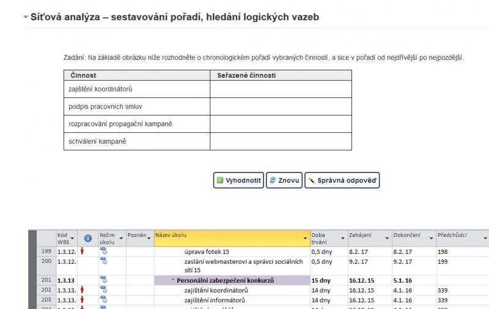Click the Znovu reset button
The height and width of the screenshot is (309, 489).
point(284,181)
